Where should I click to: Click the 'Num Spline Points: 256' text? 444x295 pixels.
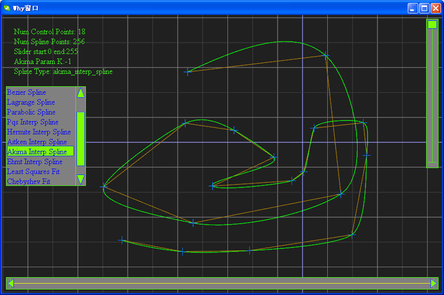coord(49,42)
